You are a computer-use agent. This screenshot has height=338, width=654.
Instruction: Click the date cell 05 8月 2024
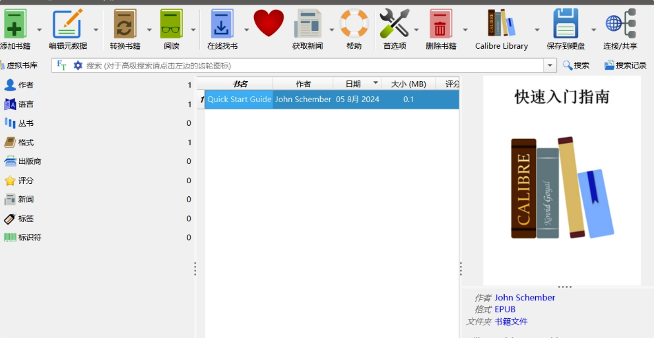coord(358,99)
